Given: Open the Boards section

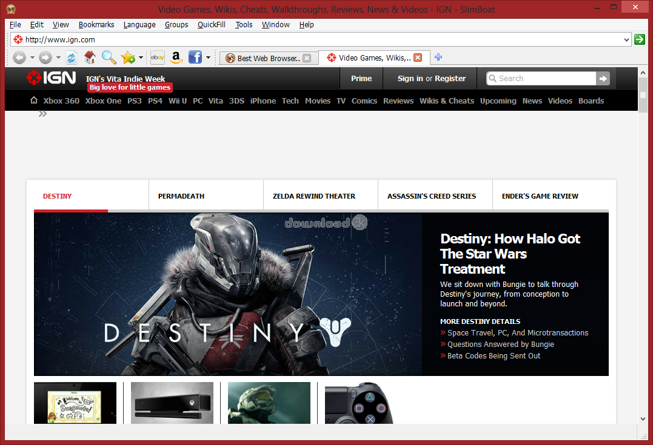Looking at the screenshot, I should (591, 101).
